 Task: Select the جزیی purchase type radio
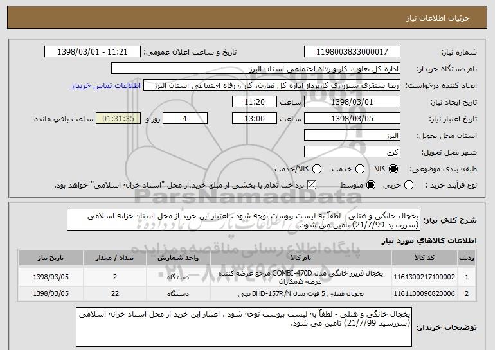click(408, 185)
